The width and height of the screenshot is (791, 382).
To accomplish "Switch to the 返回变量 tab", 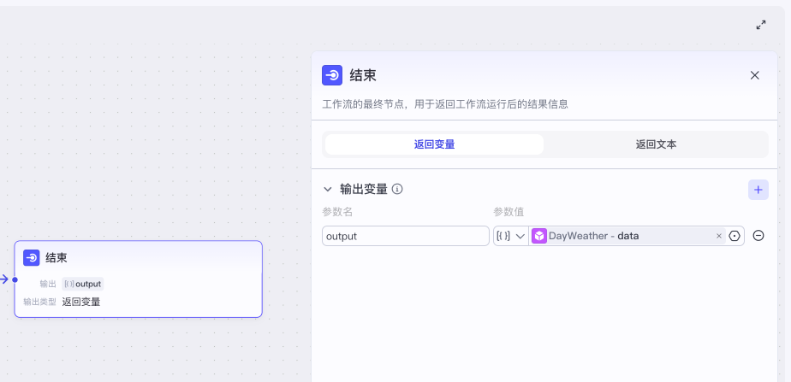I will (434, 144).
